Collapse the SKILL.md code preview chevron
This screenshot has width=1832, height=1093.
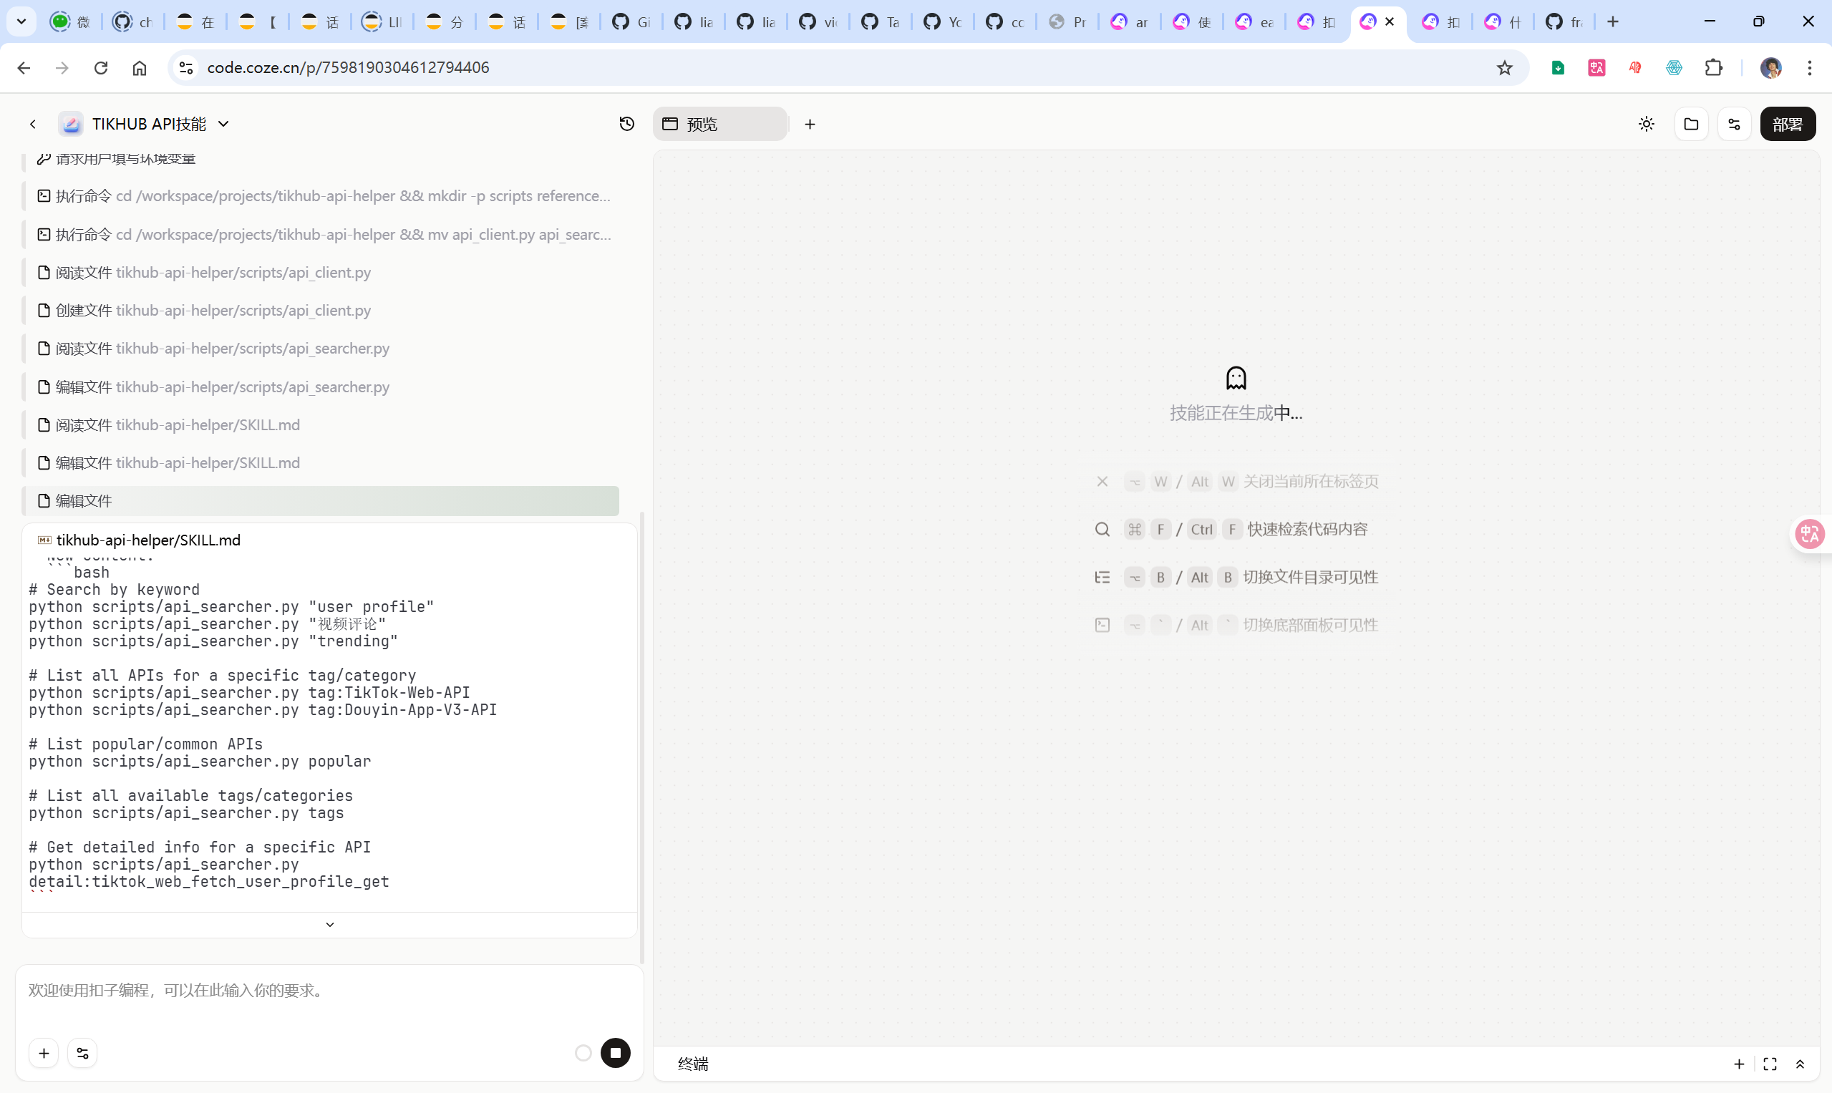(x=329, y=924)
